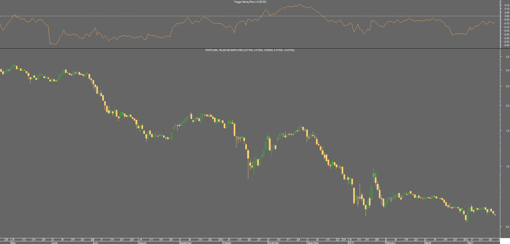This screenshot has width=510, height=244.
Task: Click date label 7 above April
Action: pyautogui.click(x=472, y=240)
